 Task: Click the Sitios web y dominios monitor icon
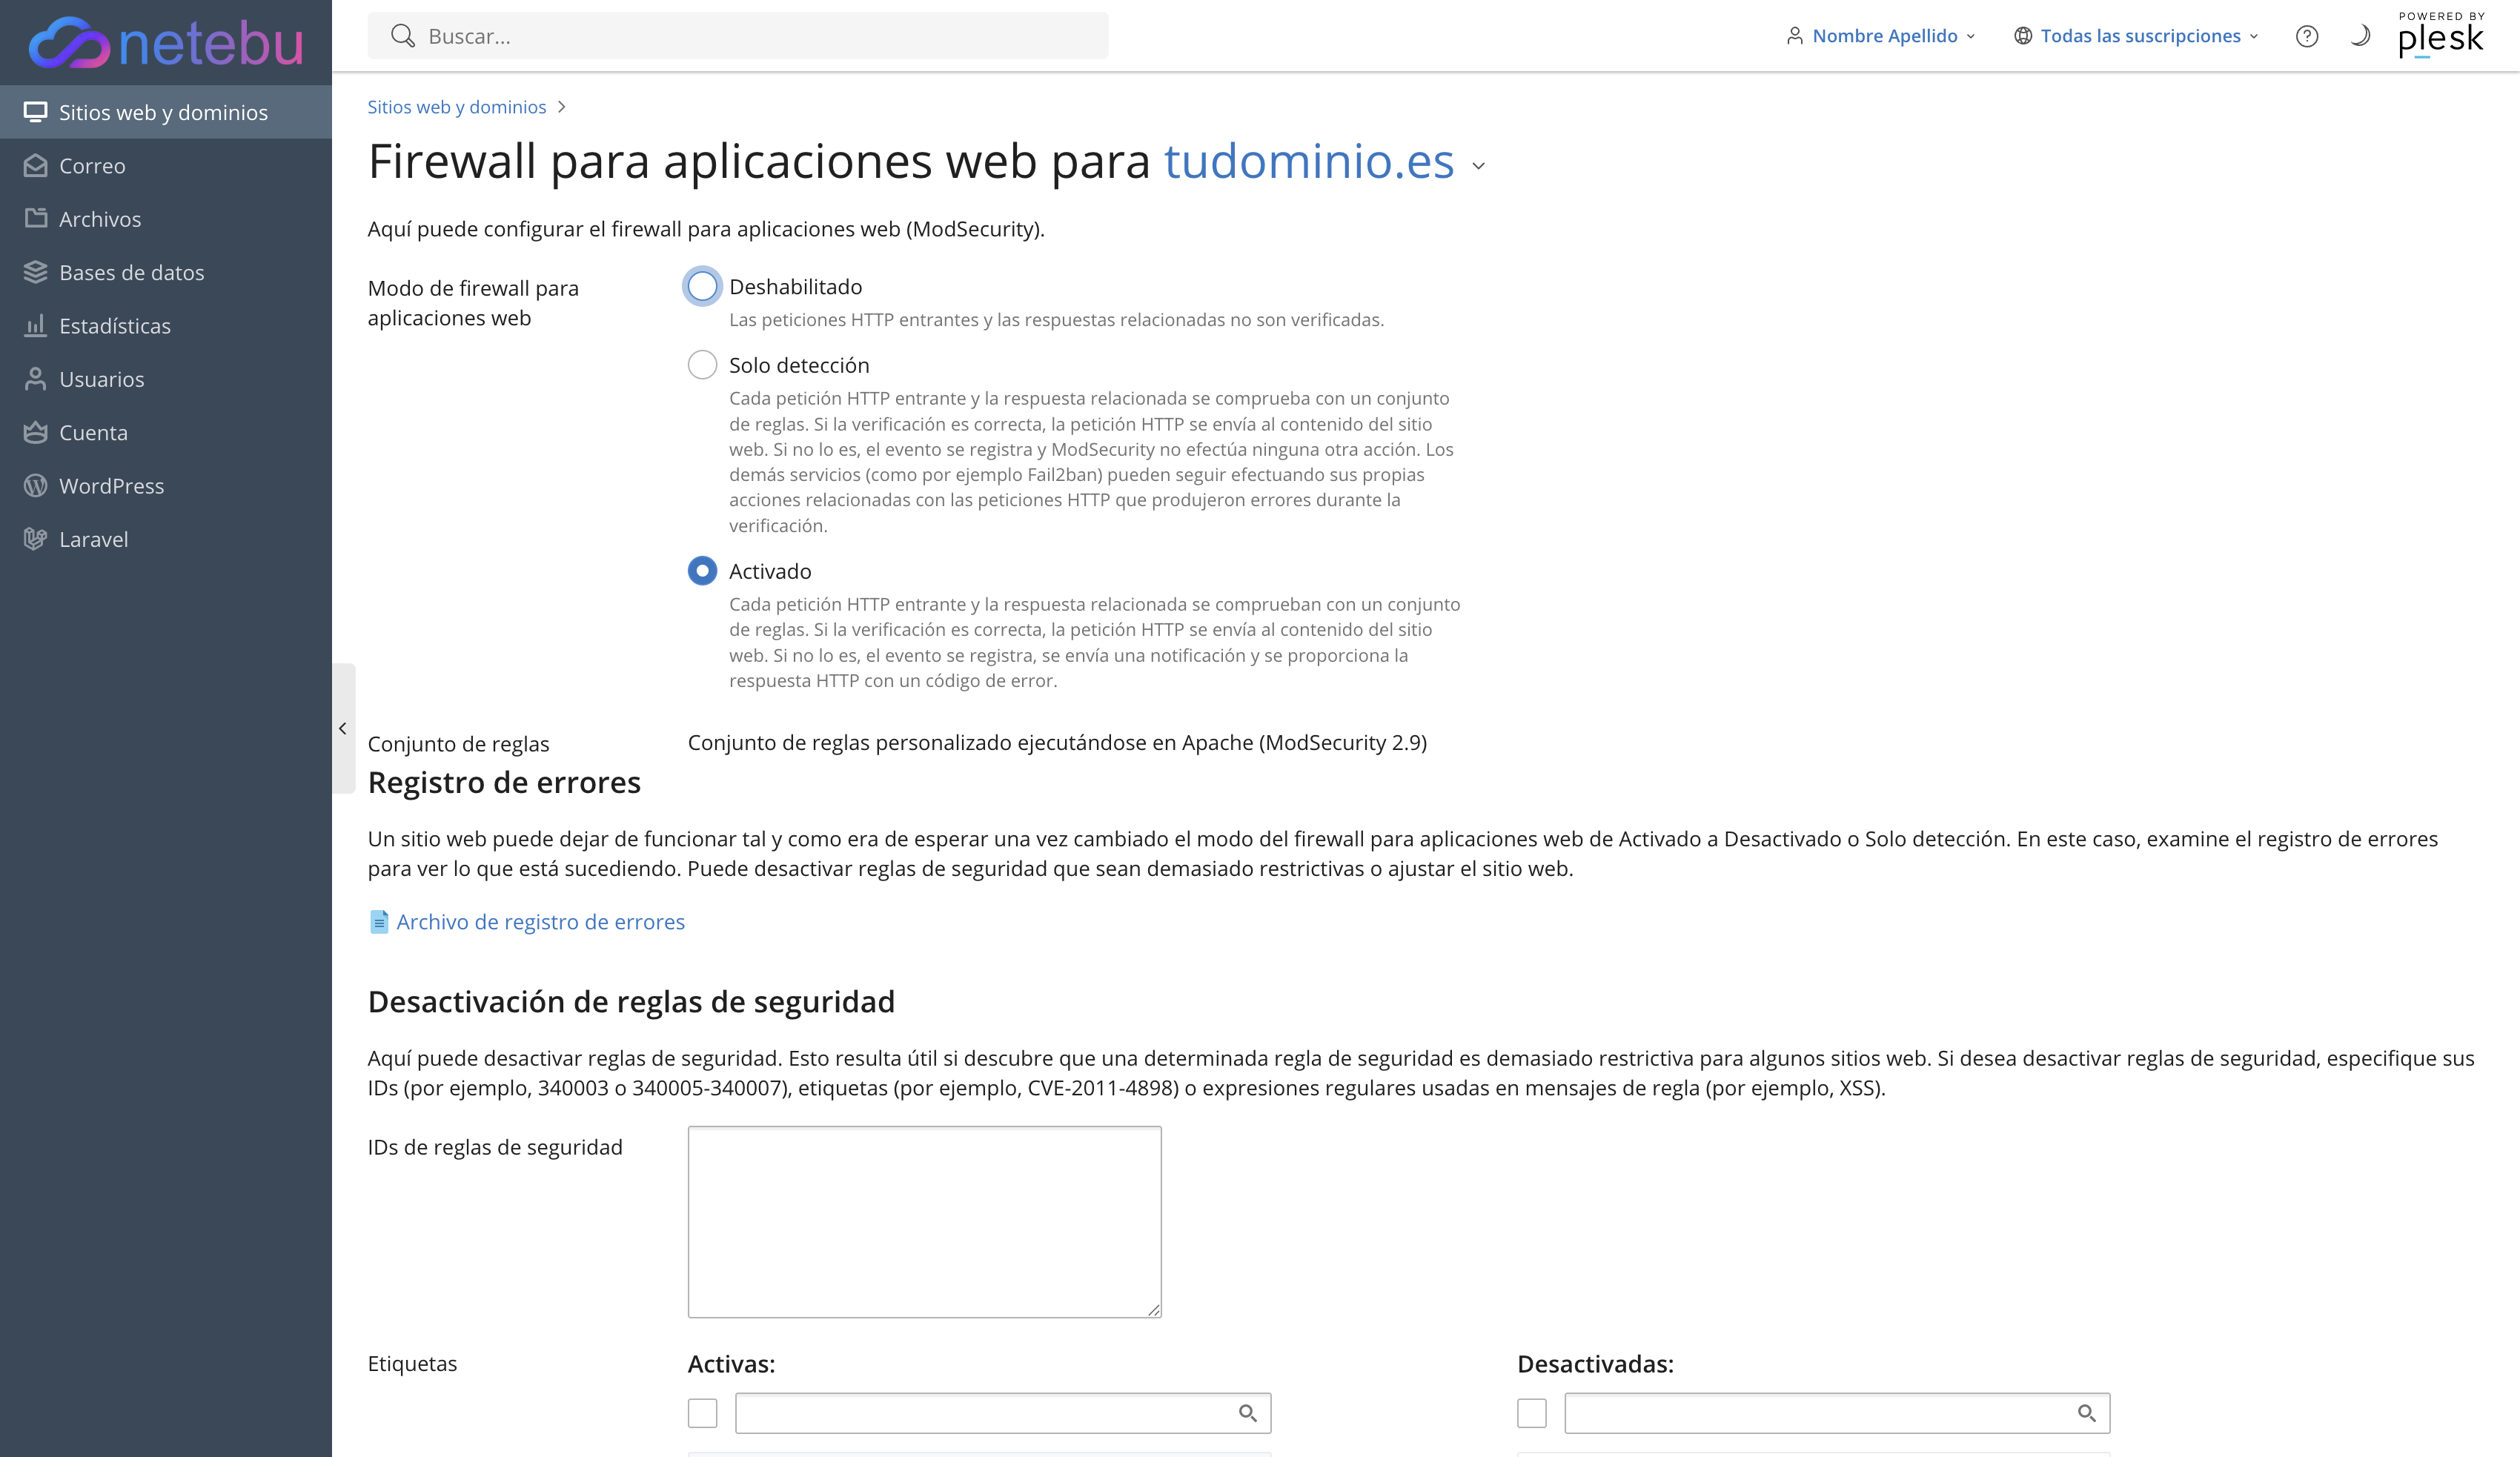pyautogui.click(x=36, y=112)
